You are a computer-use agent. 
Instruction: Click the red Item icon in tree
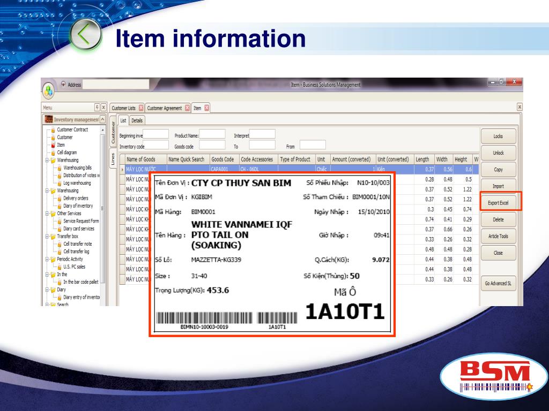pos(53,144)
